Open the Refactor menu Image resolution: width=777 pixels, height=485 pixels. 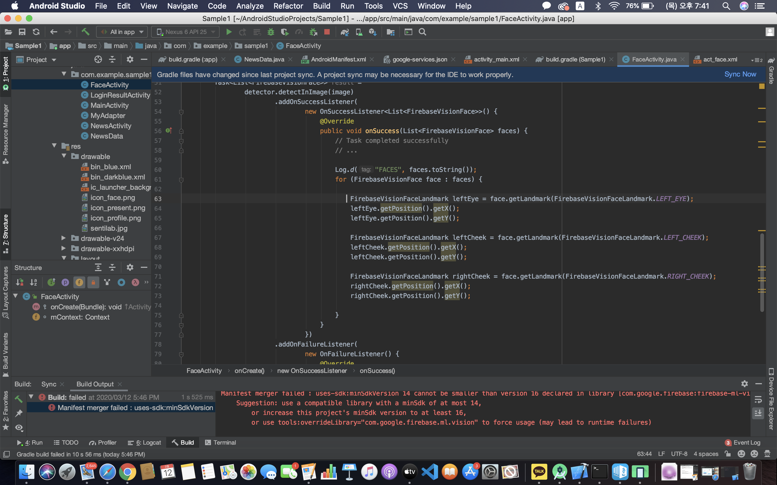288,6
